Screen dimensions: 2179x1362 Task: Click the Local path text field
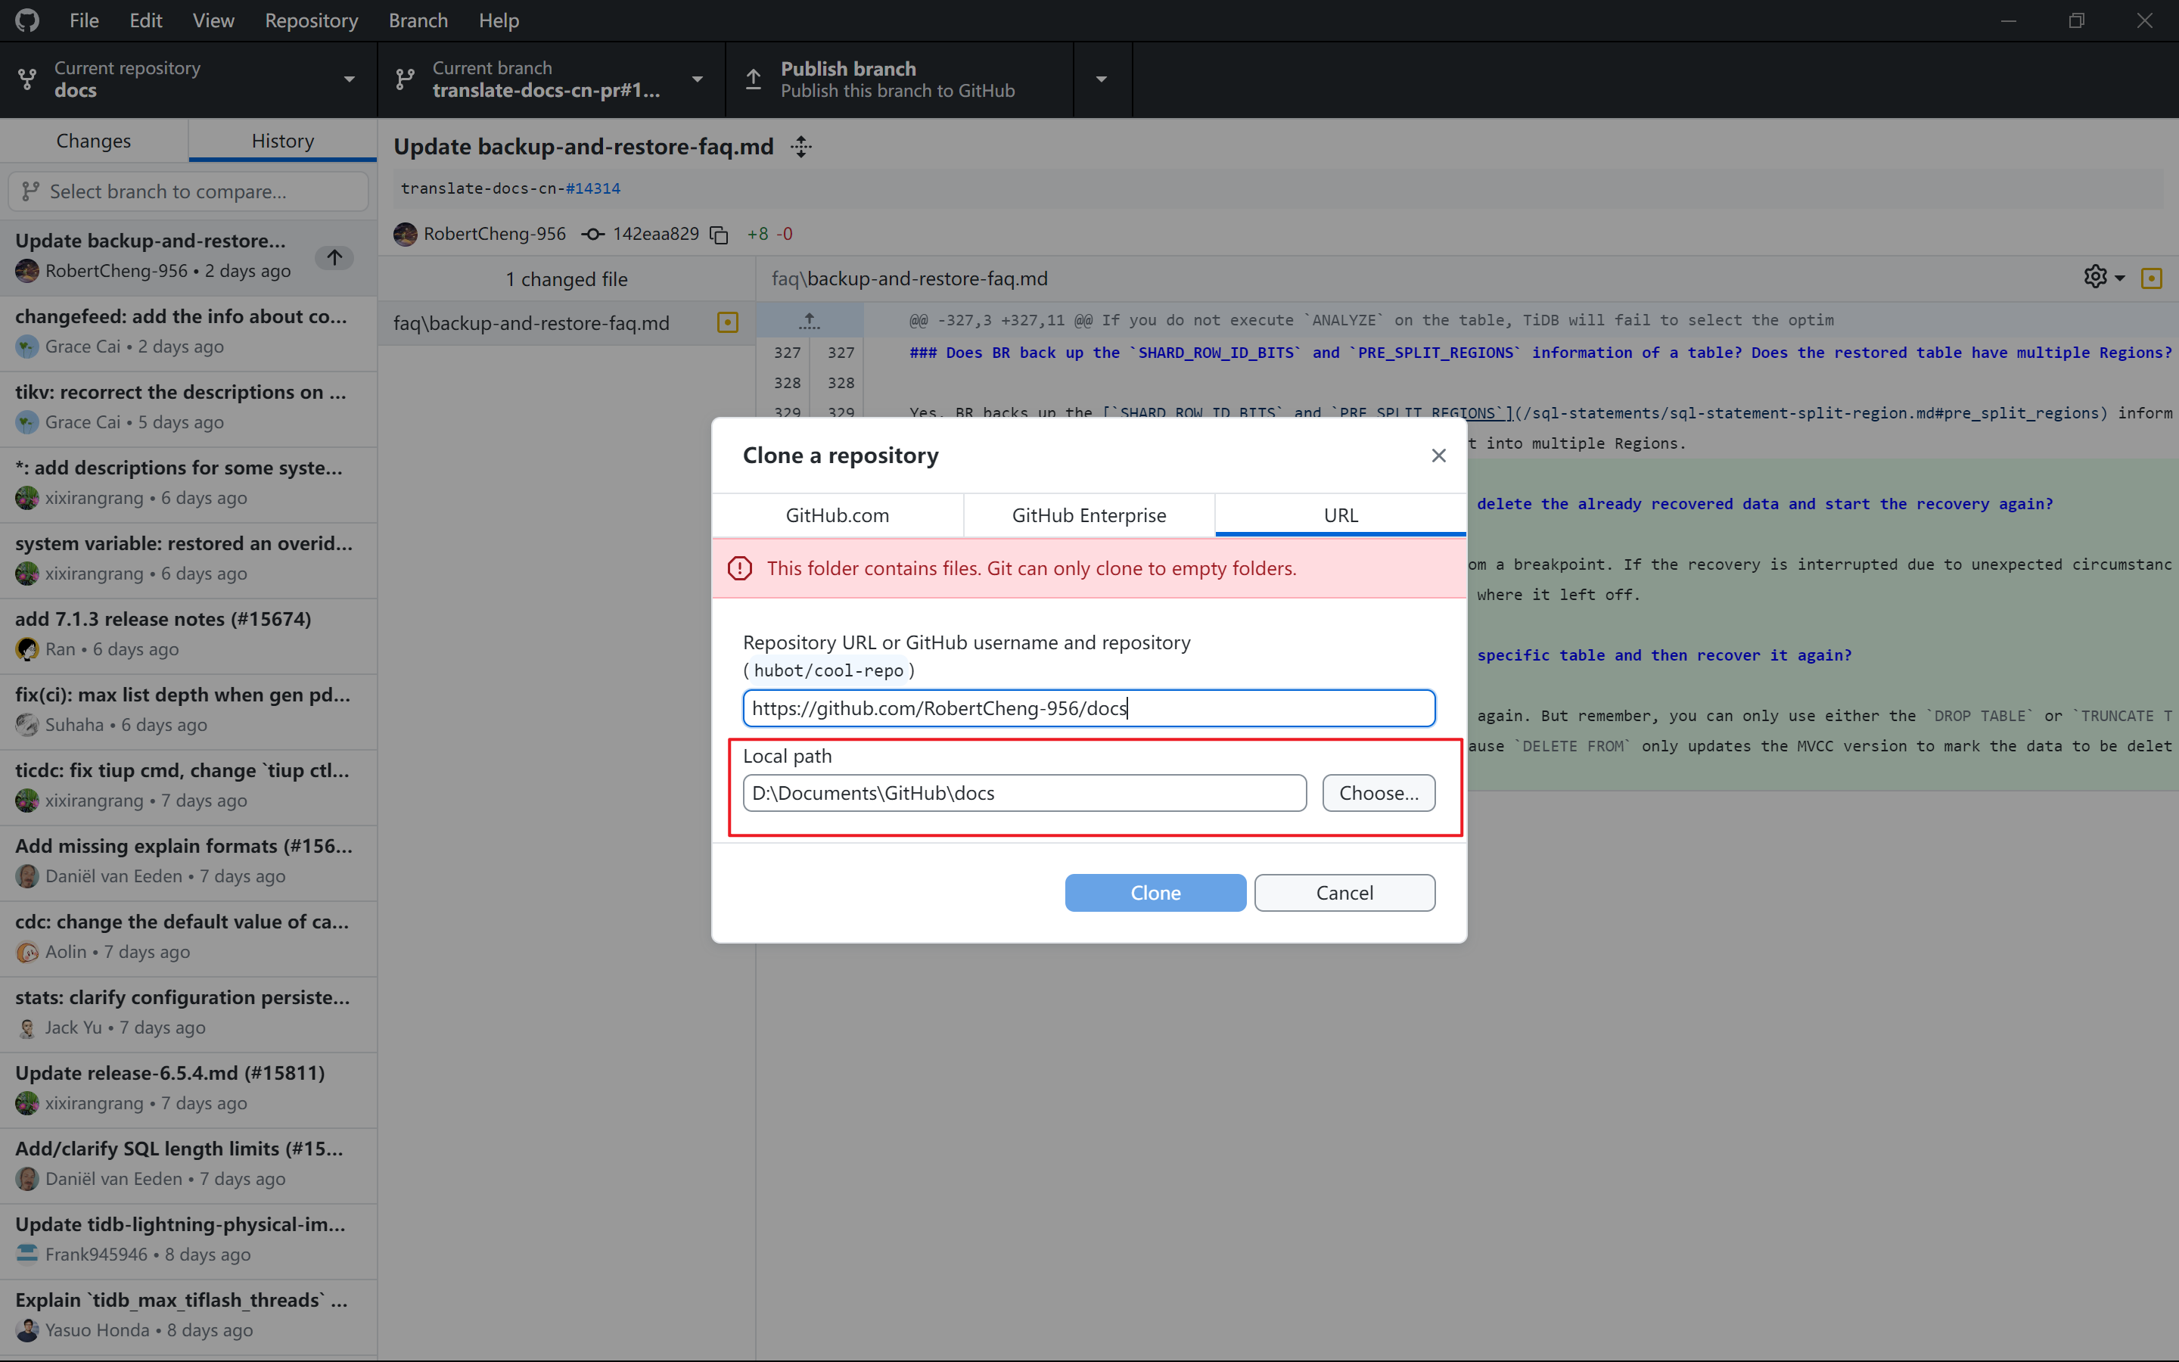[1024, 793]
